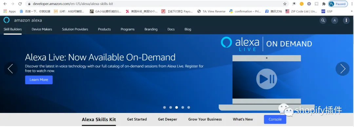This screenshot has width=354, height=127.
Task: Click the Amazon Alexa ring logo
Action: 7,20
